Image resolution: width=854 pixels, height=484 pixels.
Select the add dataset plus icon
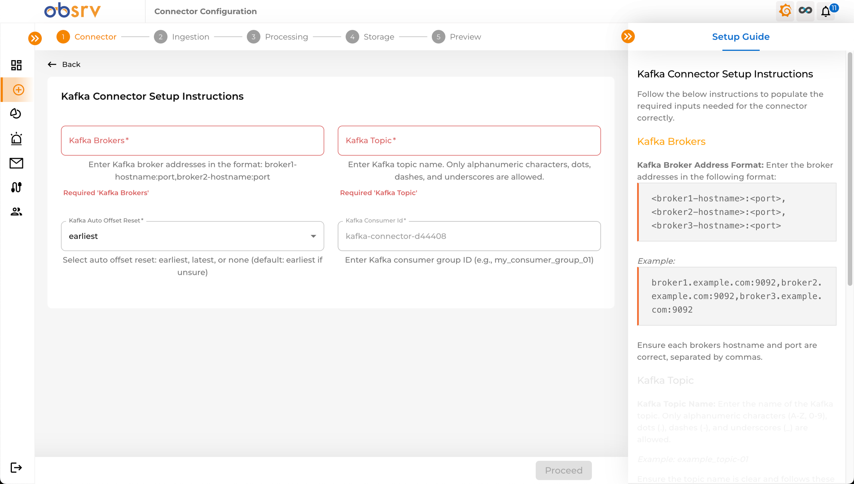pos(18,90)
